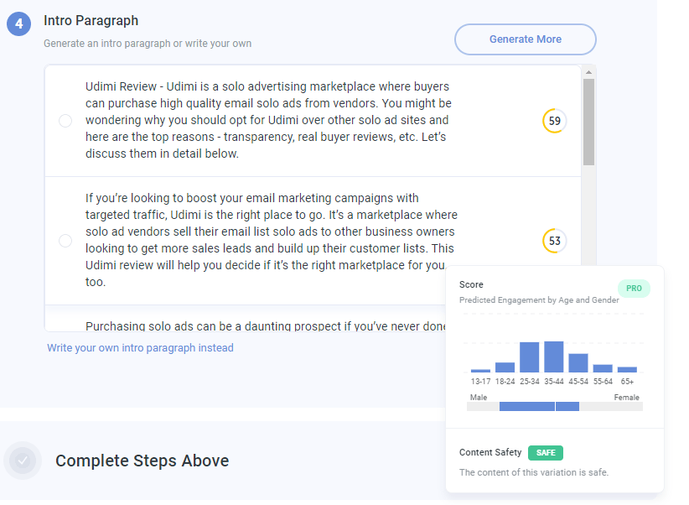
Task: Click the 'Purchasing solo ads' third paragraph option
Action: 266,326
